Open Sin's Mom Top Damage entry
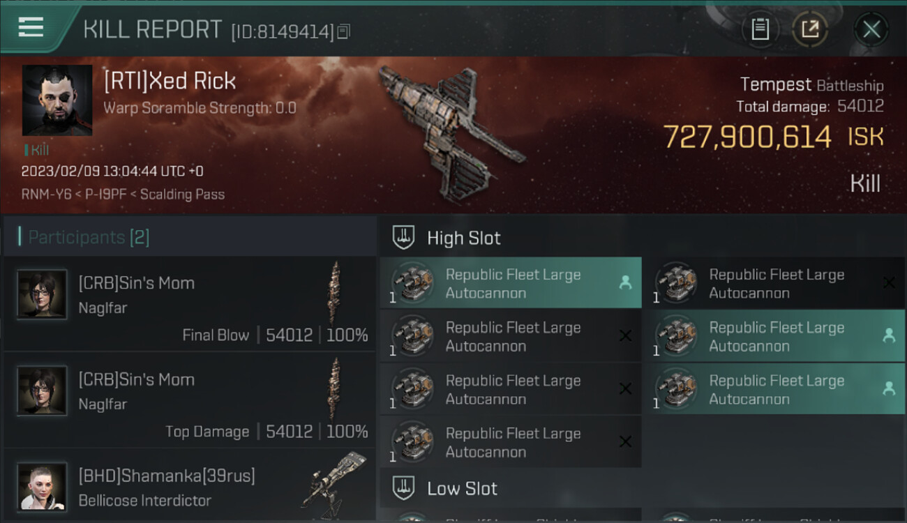The width and height of the screenshot is (907, 523). tap(190, 400)
